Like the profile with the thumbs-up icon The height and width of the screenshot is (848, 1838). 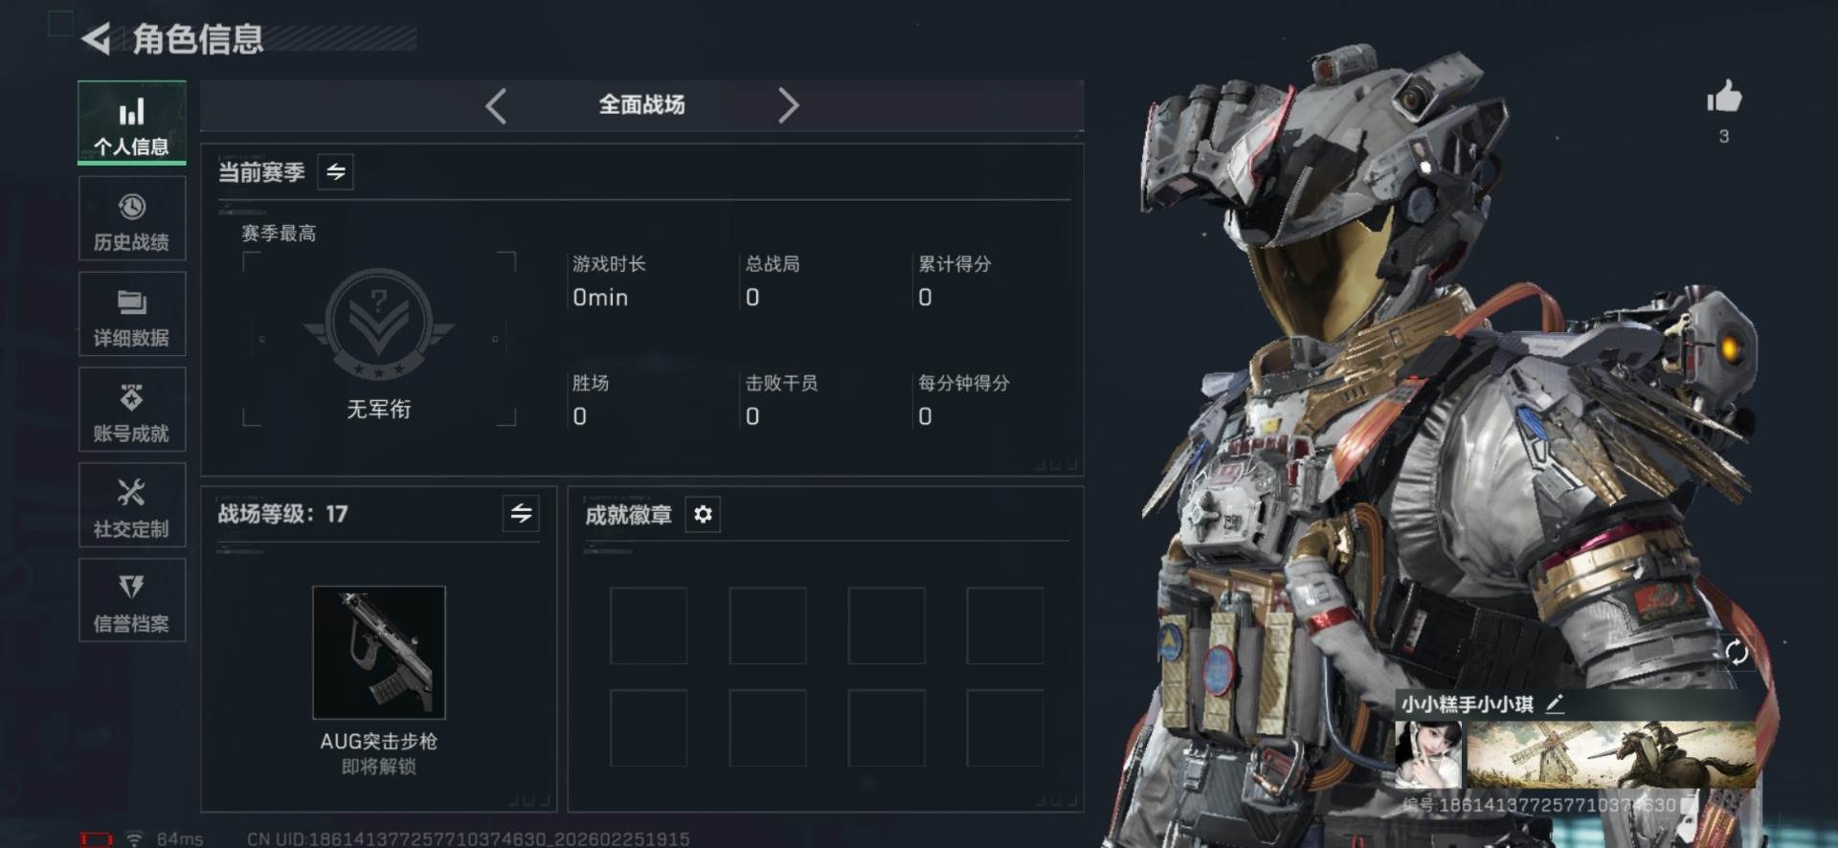click(x=1724, y=97)
